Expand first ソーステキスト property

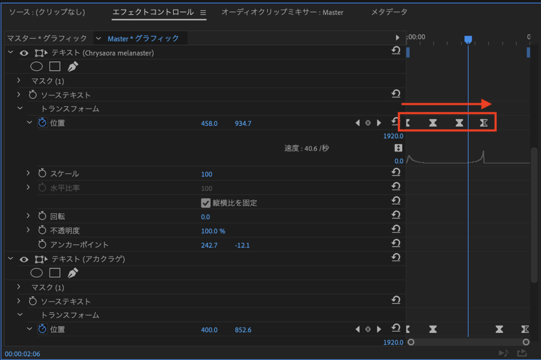[19, 94]
